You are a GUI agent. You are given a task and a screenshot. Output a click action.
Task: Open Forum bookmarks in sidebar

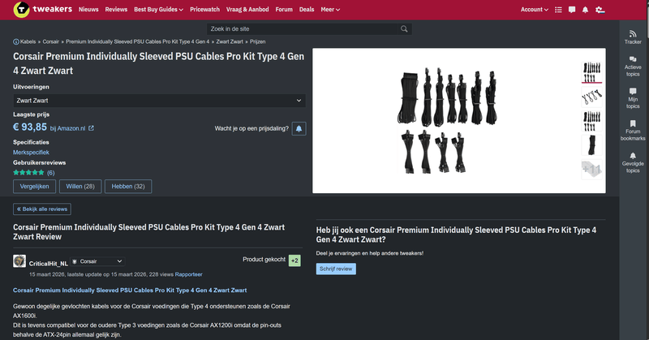pos(633,131)
